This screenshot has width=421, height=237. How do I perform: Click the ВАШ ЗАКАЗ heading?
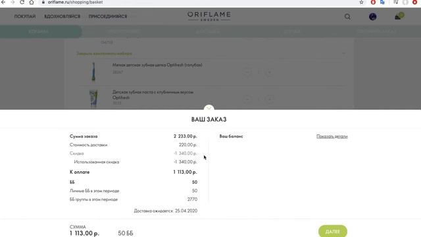point(209,119)
